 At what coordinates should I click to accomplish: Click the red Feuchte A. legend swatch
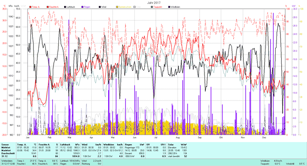(x=48, y=7)
